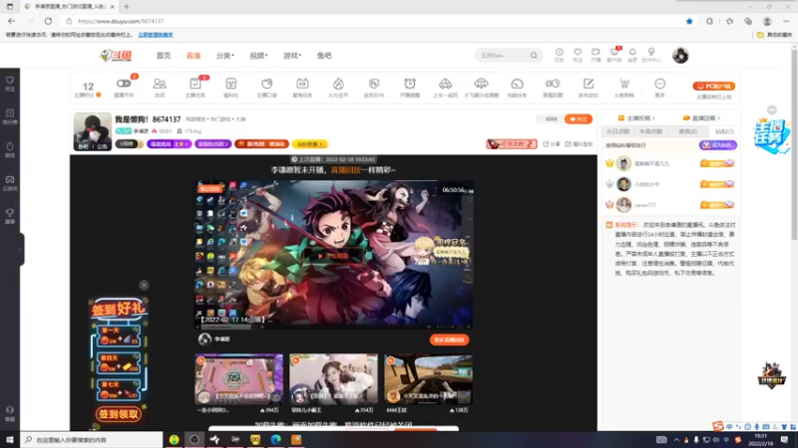Open the 火力全开 flame icon
The width and height of the screenshot is (798, 448).
click(338, 84)
